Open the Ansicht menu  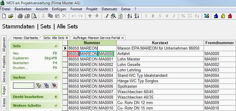pos(42,9)
